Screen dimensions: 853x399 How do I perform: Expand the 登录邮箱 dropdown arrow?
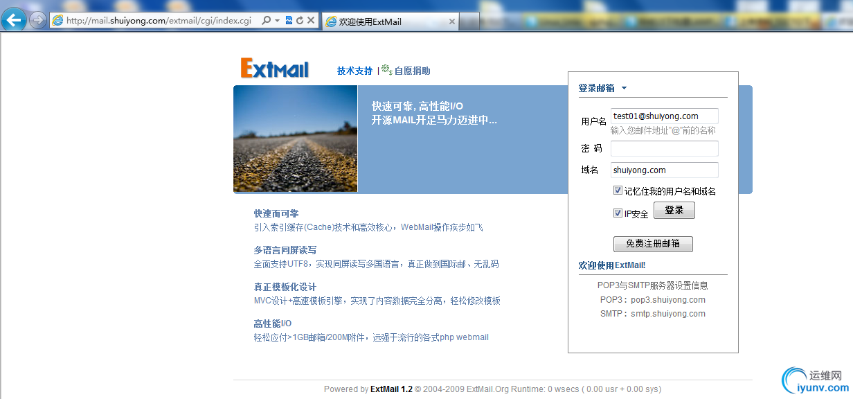click(x=624, y=88)
